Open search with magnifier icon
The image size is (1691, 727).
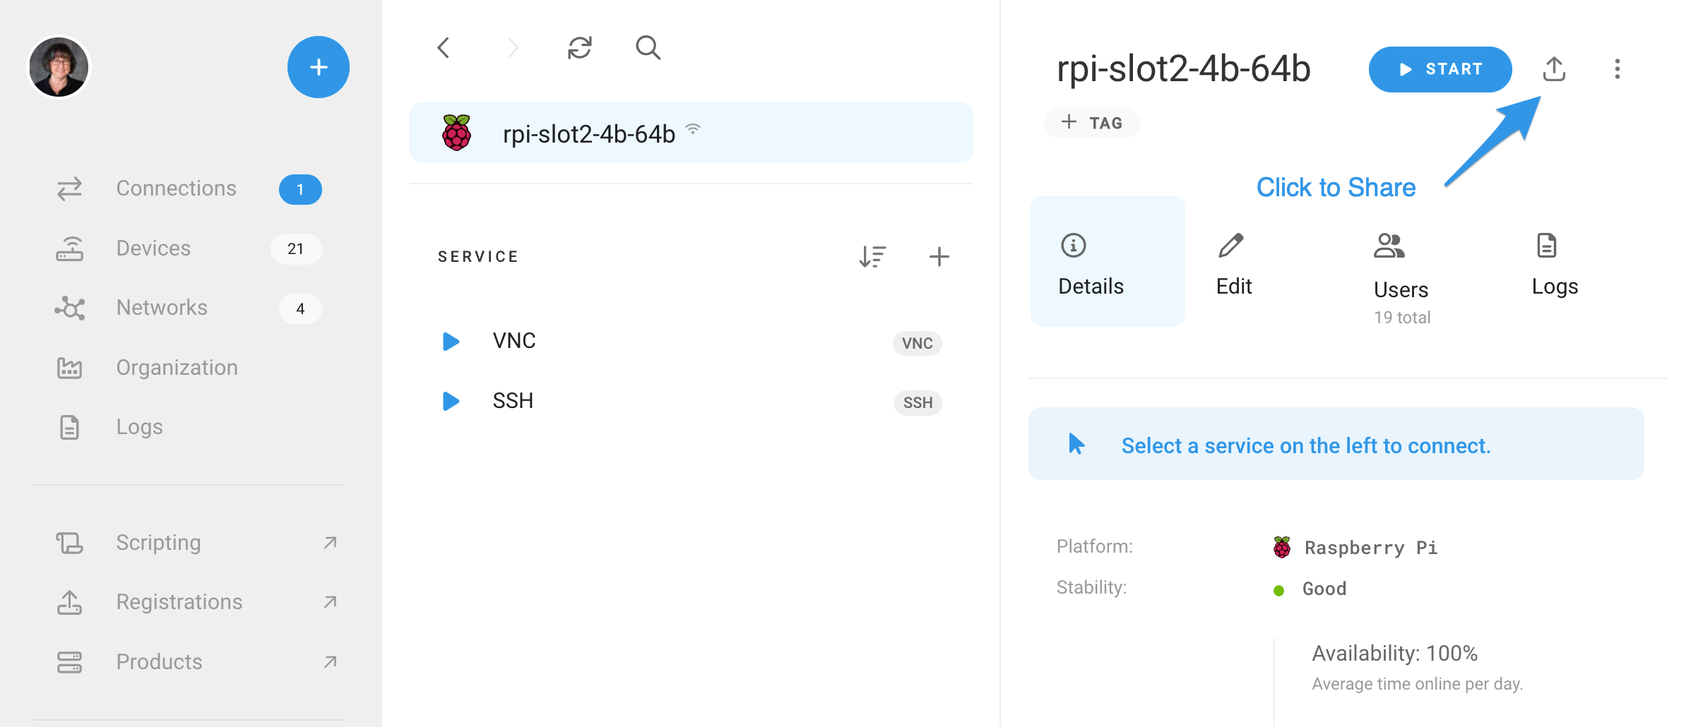pyautogui.click(x=648, y=48)
